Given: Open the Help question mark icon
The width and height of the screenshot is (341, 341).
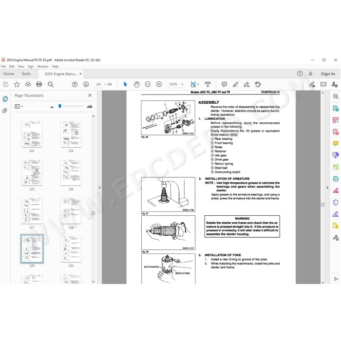Looking at the screenshot, I should (x=300, y=74).
